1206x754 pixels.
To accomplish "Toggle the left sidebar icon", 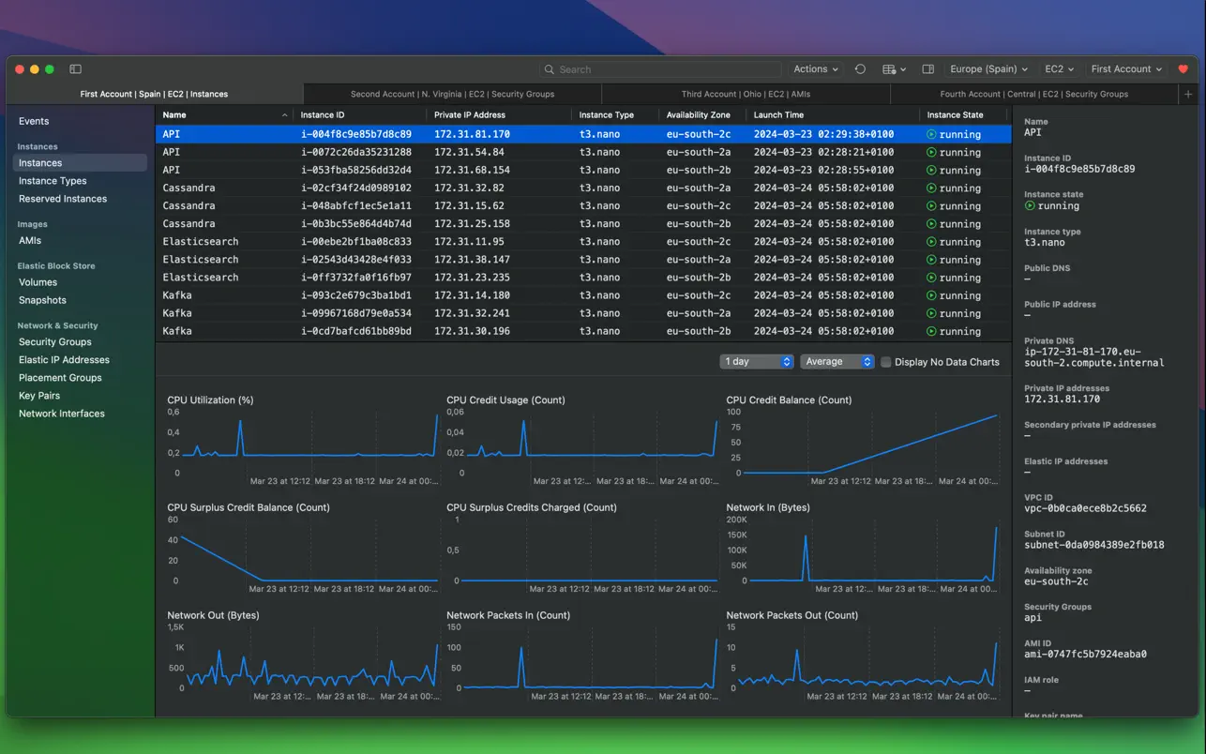I will click(76, 69).
